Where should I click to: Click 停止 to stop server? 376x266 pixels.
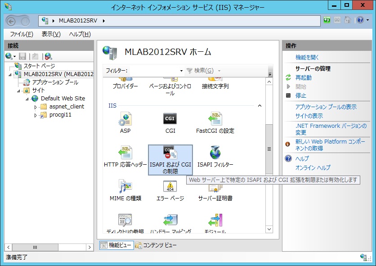click(x=301, y=95)
